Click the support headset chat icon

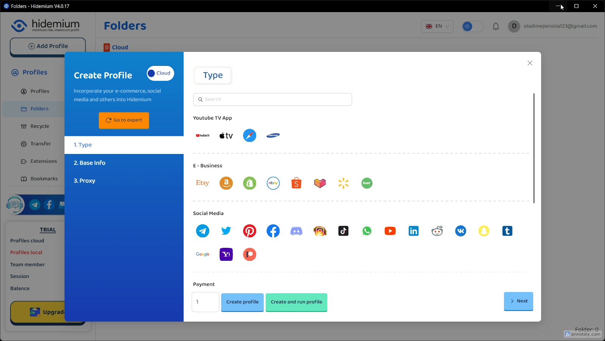[15, 205]
